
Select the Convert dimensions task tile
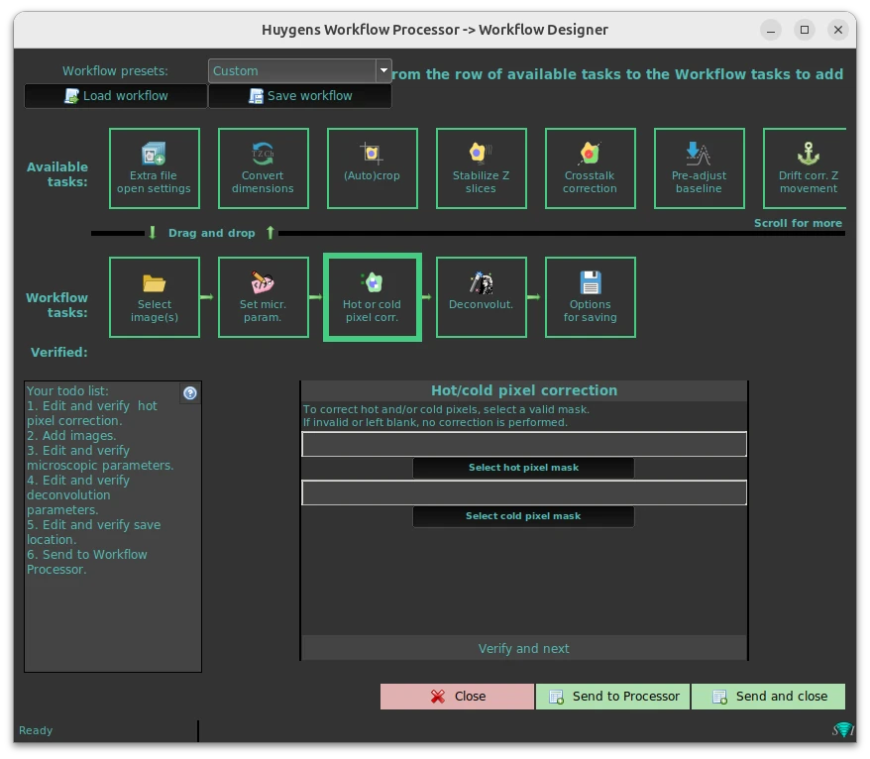click(x=263, y=168)
